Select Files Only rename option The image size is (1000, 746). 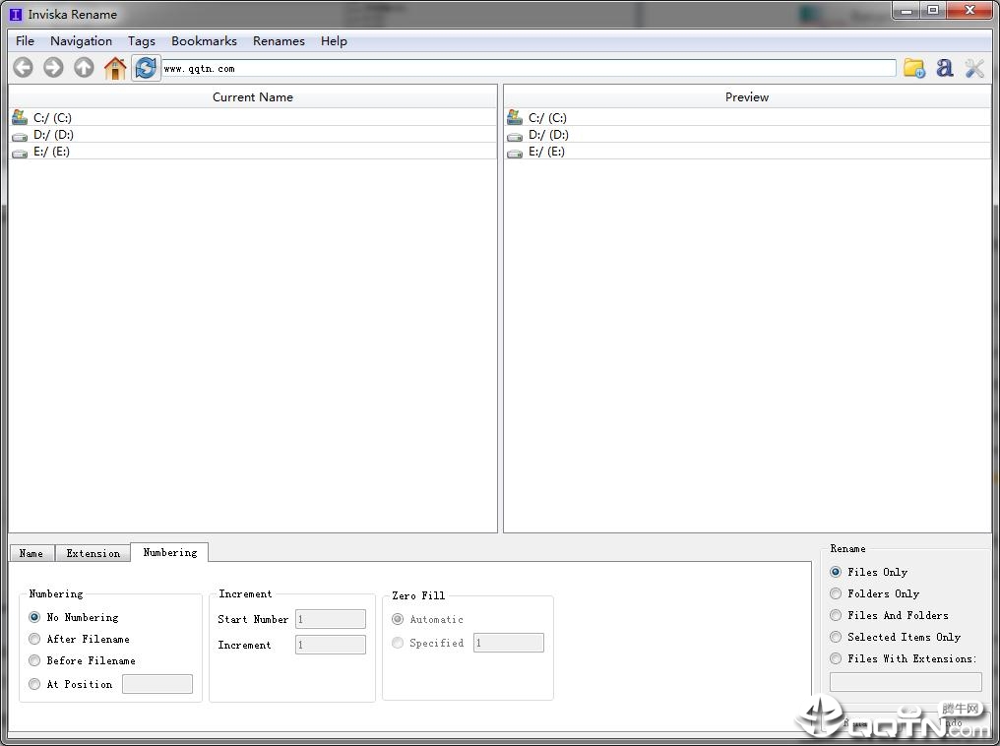[869, 572]
